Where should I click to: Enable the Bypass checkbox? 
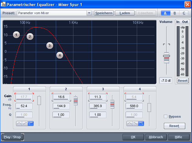pos(166,116)
